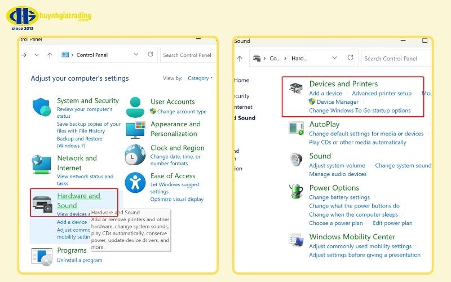
Task: Expand address history dropdown in Sound window
Action: pyautogui.click(x=334, y=58)
